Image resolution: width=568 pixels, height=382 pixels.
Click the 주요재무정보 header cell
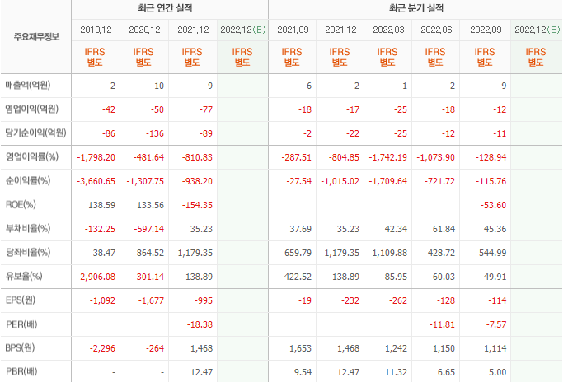pyautogui.click(x=36, y=36)
